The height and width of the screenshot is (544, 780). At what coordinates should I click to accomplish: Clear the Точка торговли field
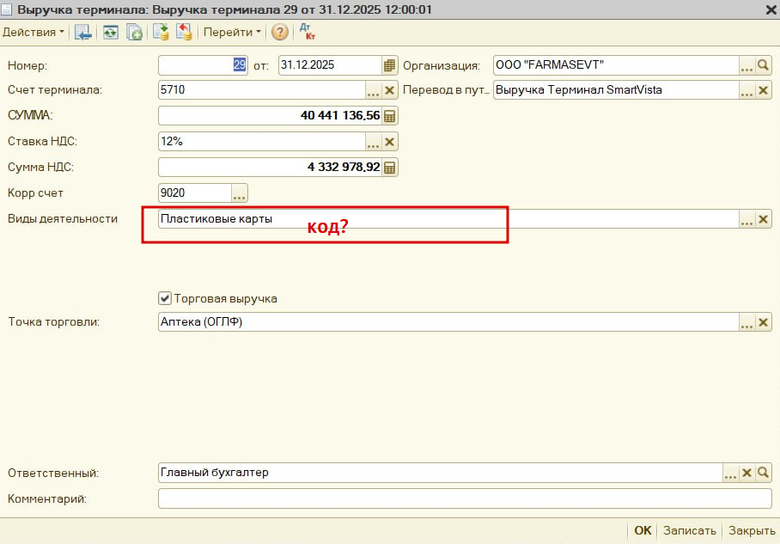[x=763, y=322]
